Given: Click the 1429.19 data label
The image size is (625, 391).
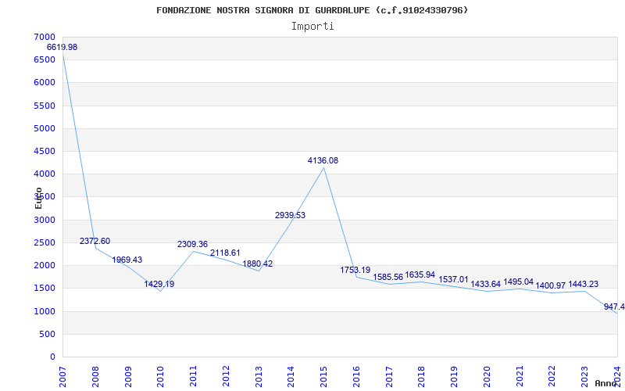Looking at the screenshot, I should tap(159, 284).
